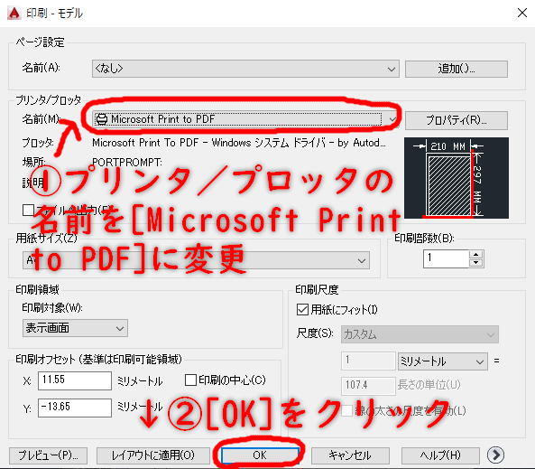
Task: Open the Microsoft Print to PDF printer dropdown
Action: pyautogui.click(x=245, y=119)
